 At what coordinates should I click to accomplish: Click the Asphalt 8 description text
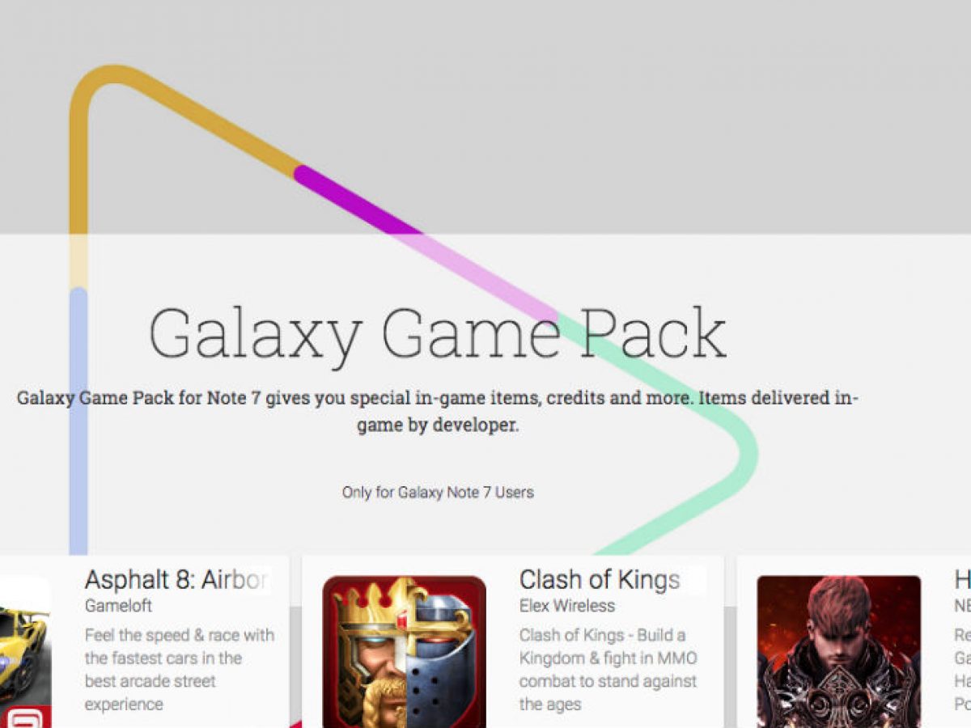180,670
